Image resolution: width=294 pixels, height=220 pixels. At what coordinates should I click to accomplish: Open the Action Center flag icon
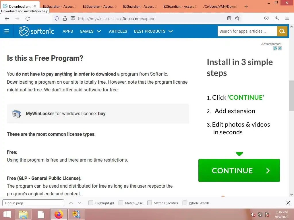pos(267,215)
